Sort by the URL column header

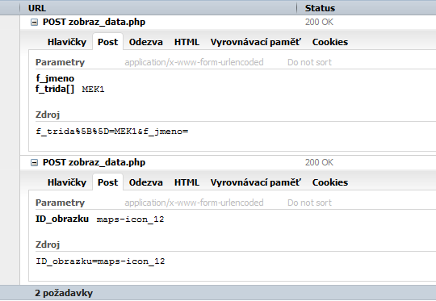tap(158, 8)
